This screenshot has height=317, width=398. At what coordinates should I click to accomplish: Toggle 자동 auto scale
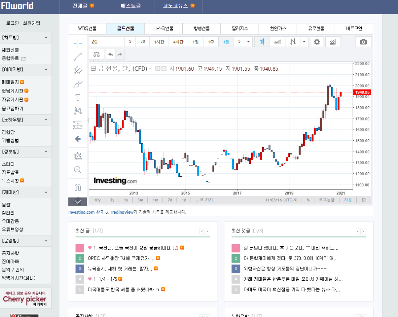[x=348, y=200]
